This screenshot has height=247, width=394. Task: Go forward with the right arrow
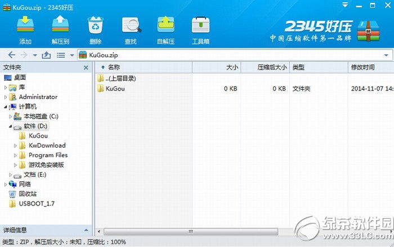pos(24,55)
